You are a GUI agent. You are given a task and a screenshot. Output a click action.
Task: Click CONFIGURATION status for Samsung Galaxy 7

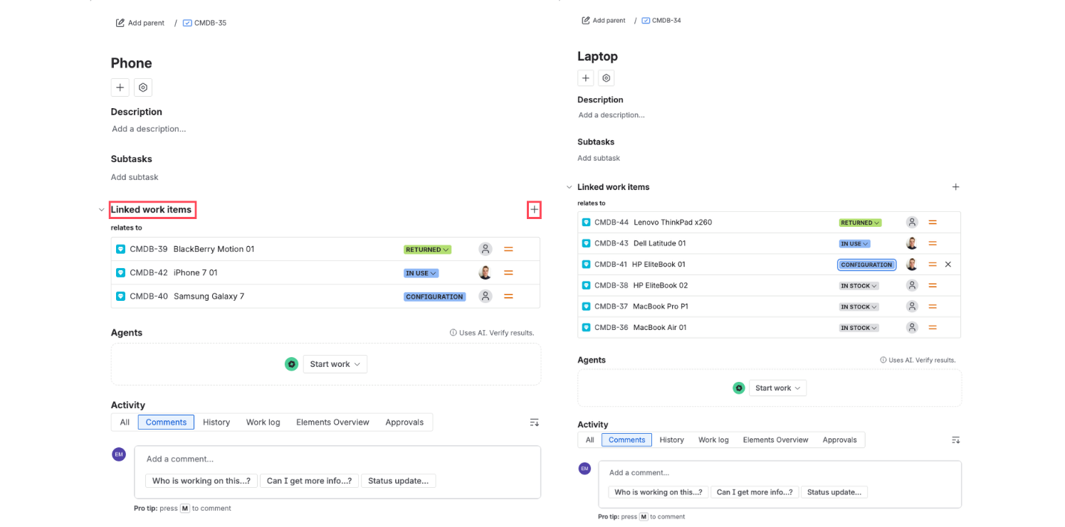(435, 297)
